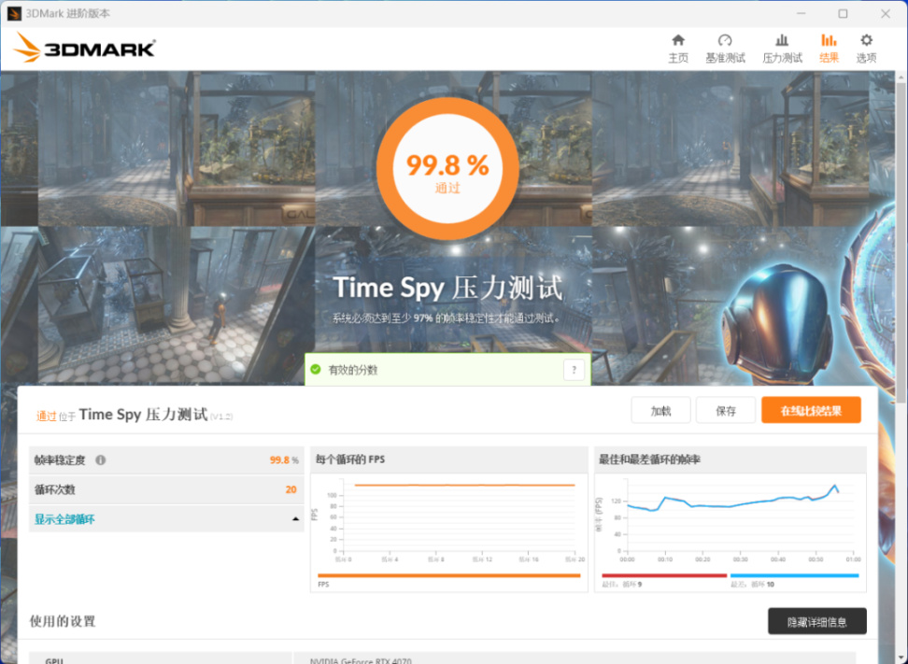Click the 3DMark title bar app icon

(x=14, y=13)
